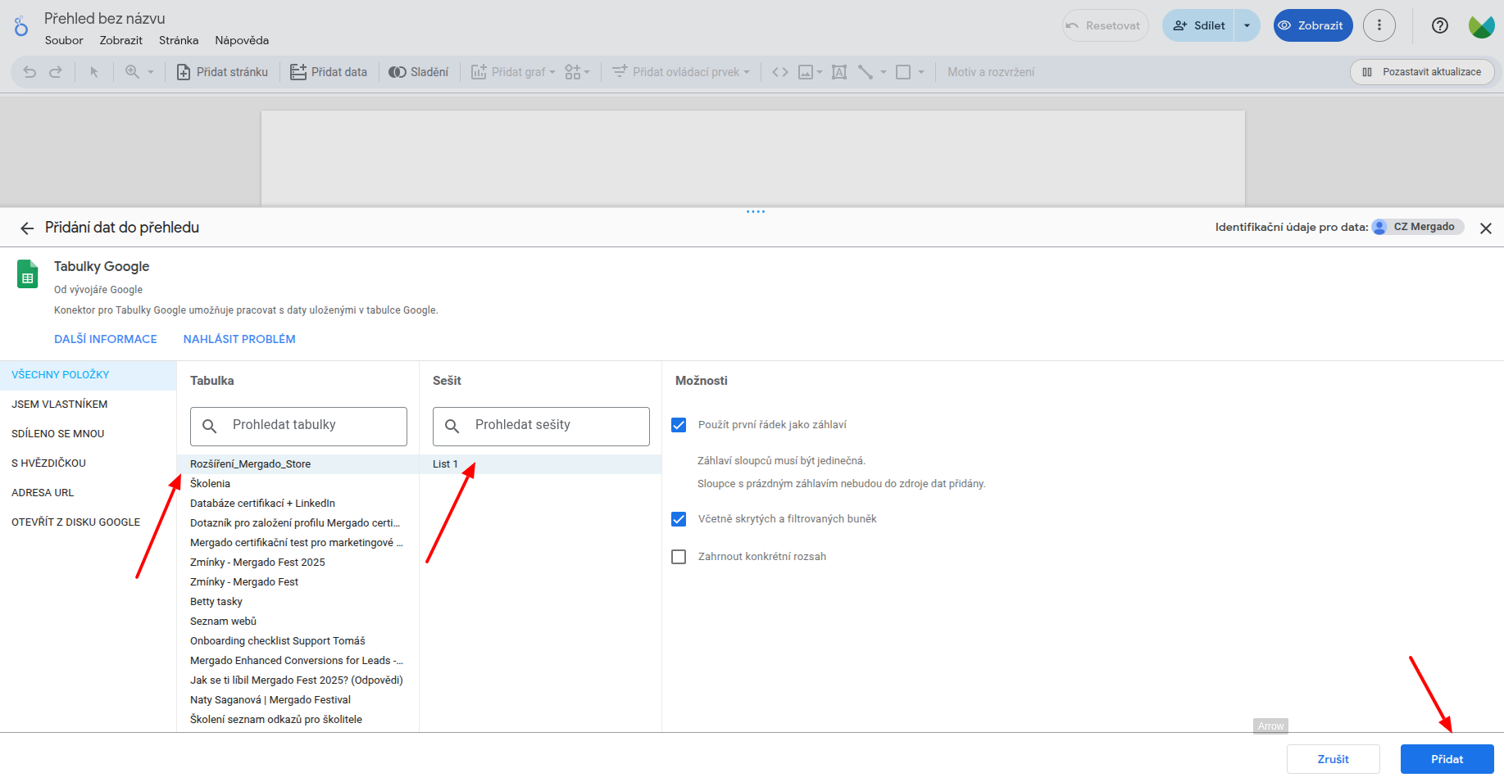
Task: Click the embed URL code icon
Action: click(780, 72)
